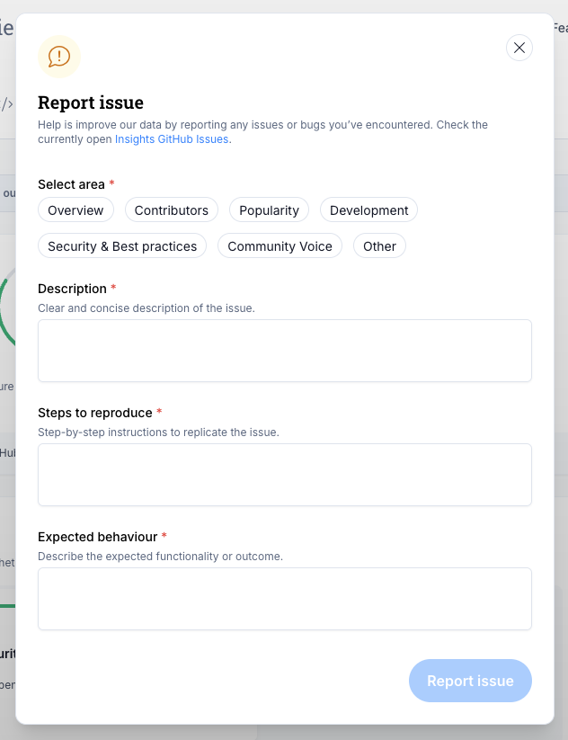Click the 'Report issue' dialog heading
Viewport: 568px width, 740px height.
point(91,103)
